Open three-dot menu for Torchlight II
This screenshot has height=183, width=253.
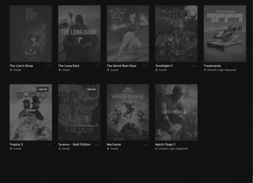click(x=194, y=66)
